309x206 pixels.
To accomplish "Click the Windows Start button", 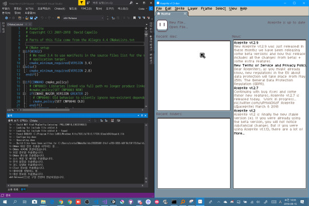I will pyautogui.click(x=5, y=202).
